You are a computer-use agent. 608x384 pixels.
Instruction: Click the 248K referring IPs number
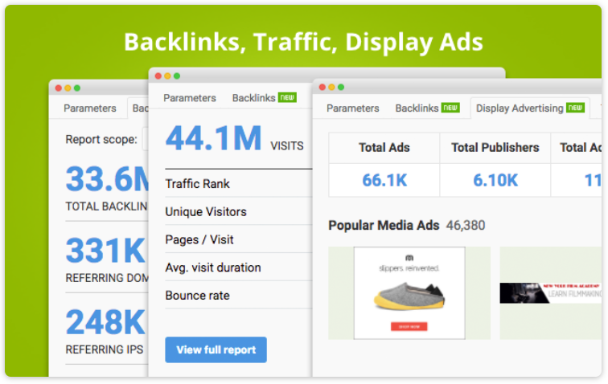tap(105, 322)
